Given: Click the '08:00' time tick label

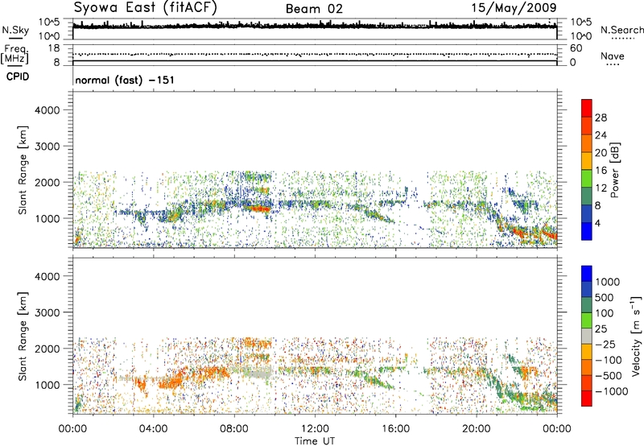Looking at the screenshot, I should pyautogui.click(x=234, y=429).
